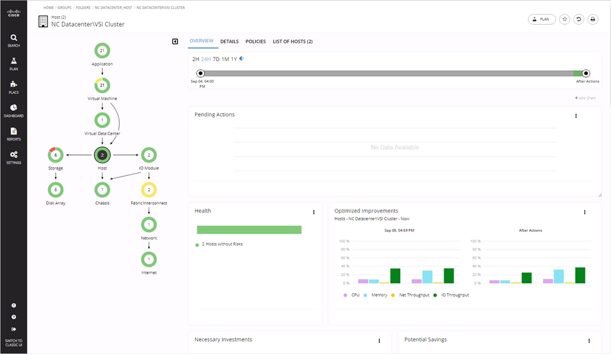Select the Fabric Interconnect node
This screenshot has width=611, height=354.
pyautogui.click(x=149, y=190)
